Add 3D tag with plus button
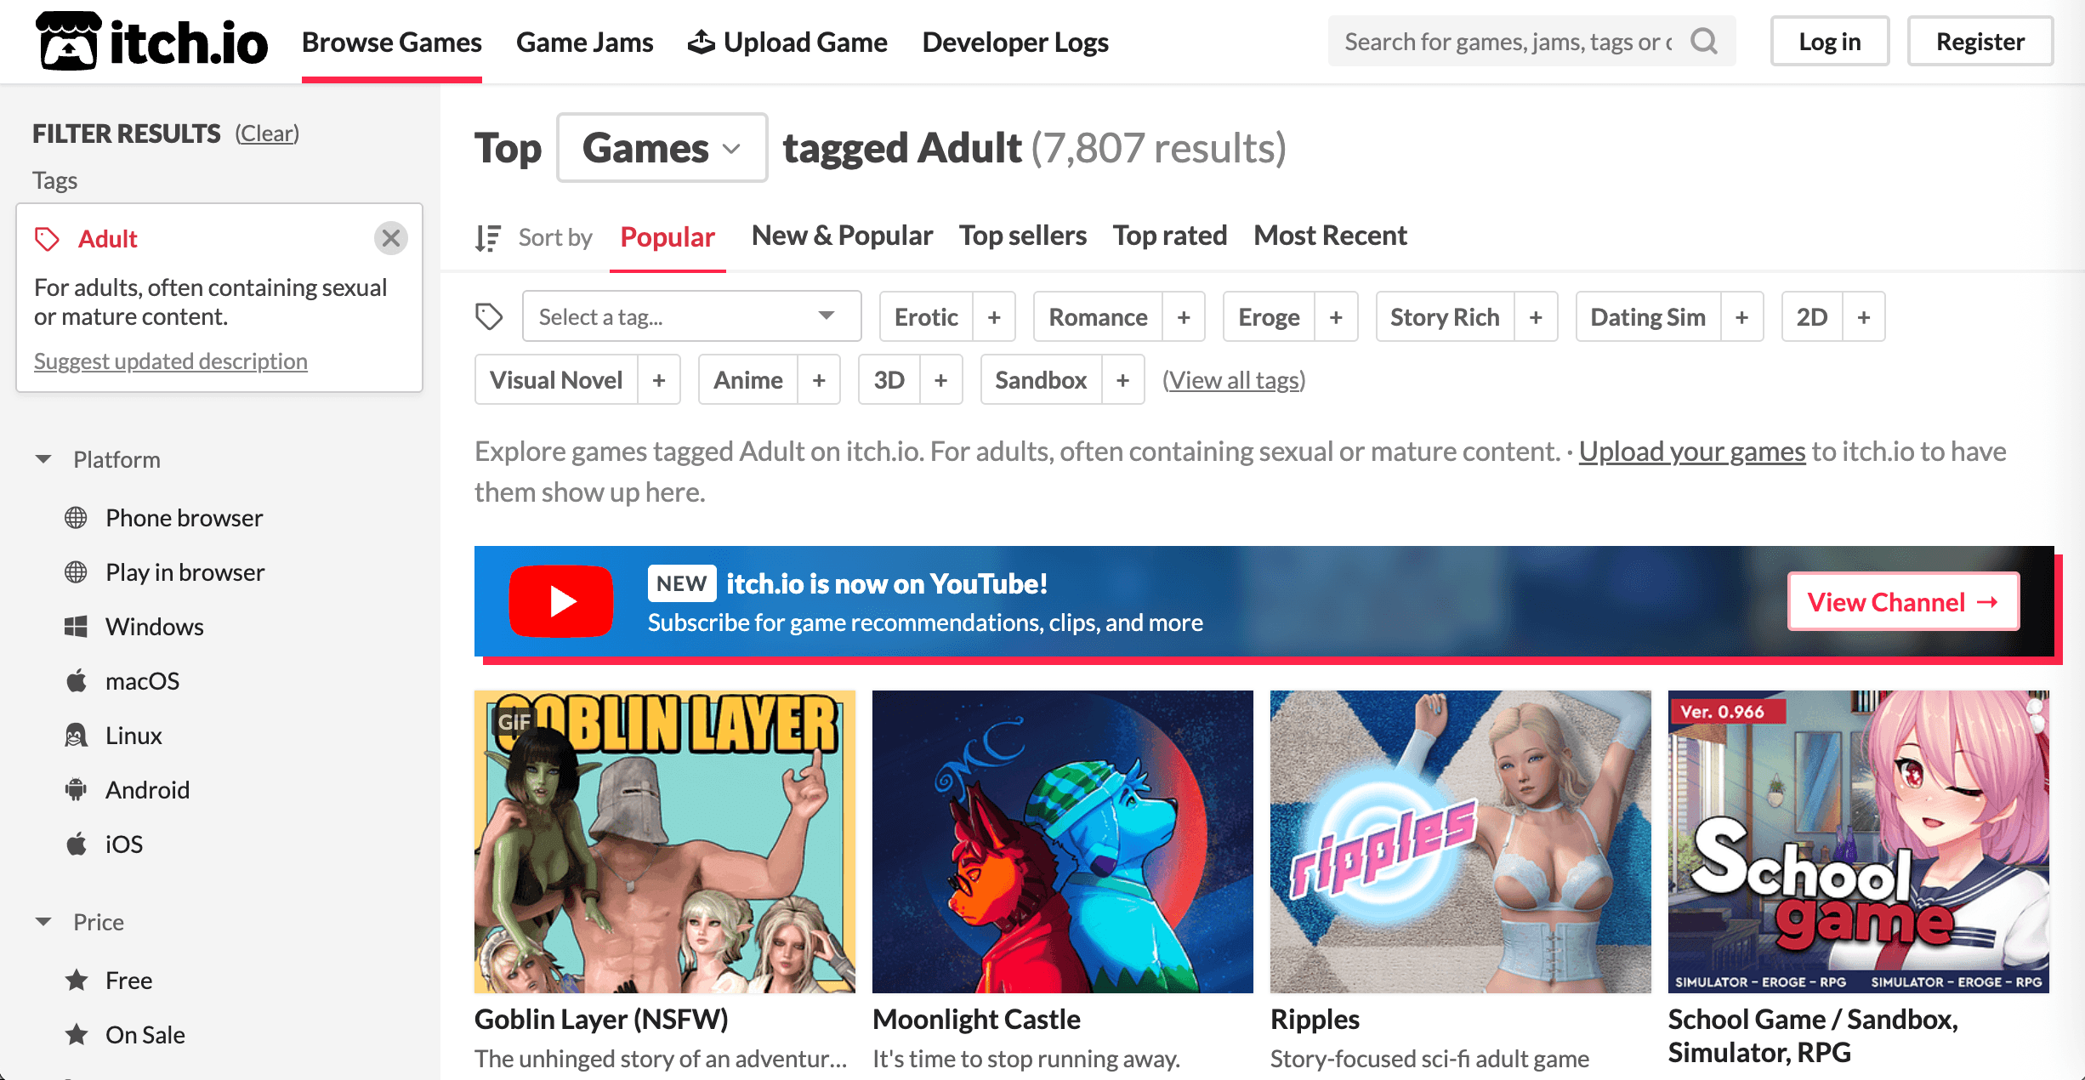The width and height of the screenshot is (2085, 1080). pos(940,380)
